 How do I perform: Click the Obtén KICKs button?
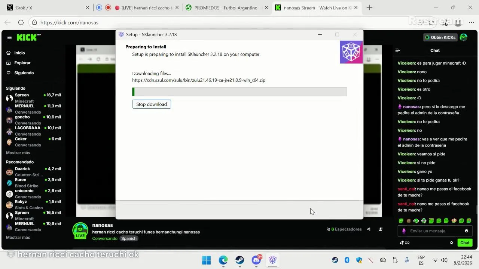pos(440,37)
